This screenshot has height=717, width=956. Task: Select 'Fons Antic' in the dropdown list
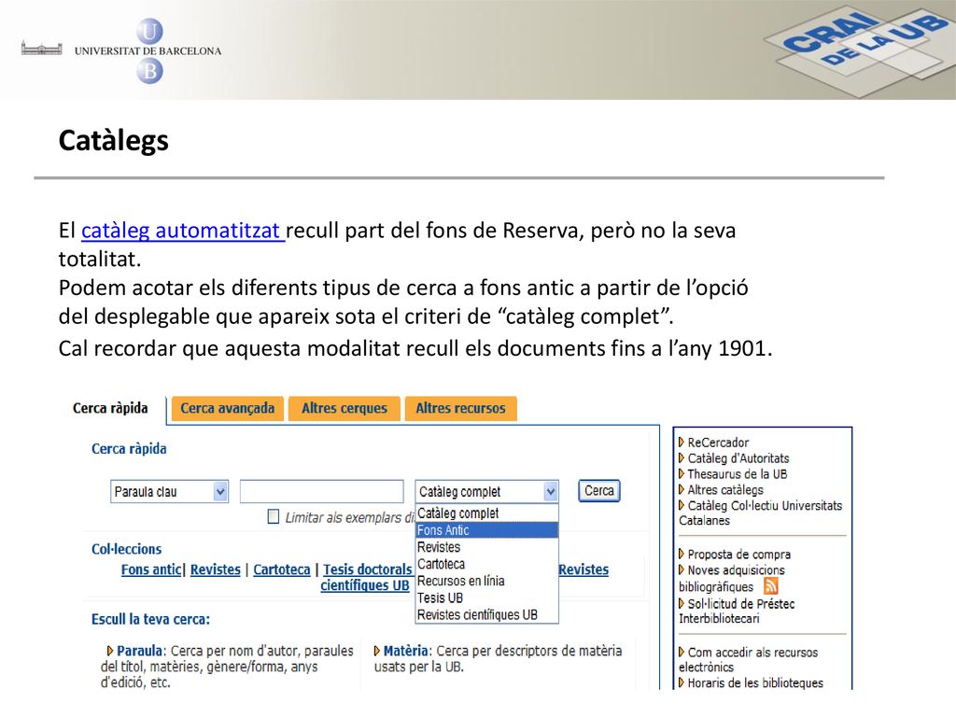click(486, 530)
